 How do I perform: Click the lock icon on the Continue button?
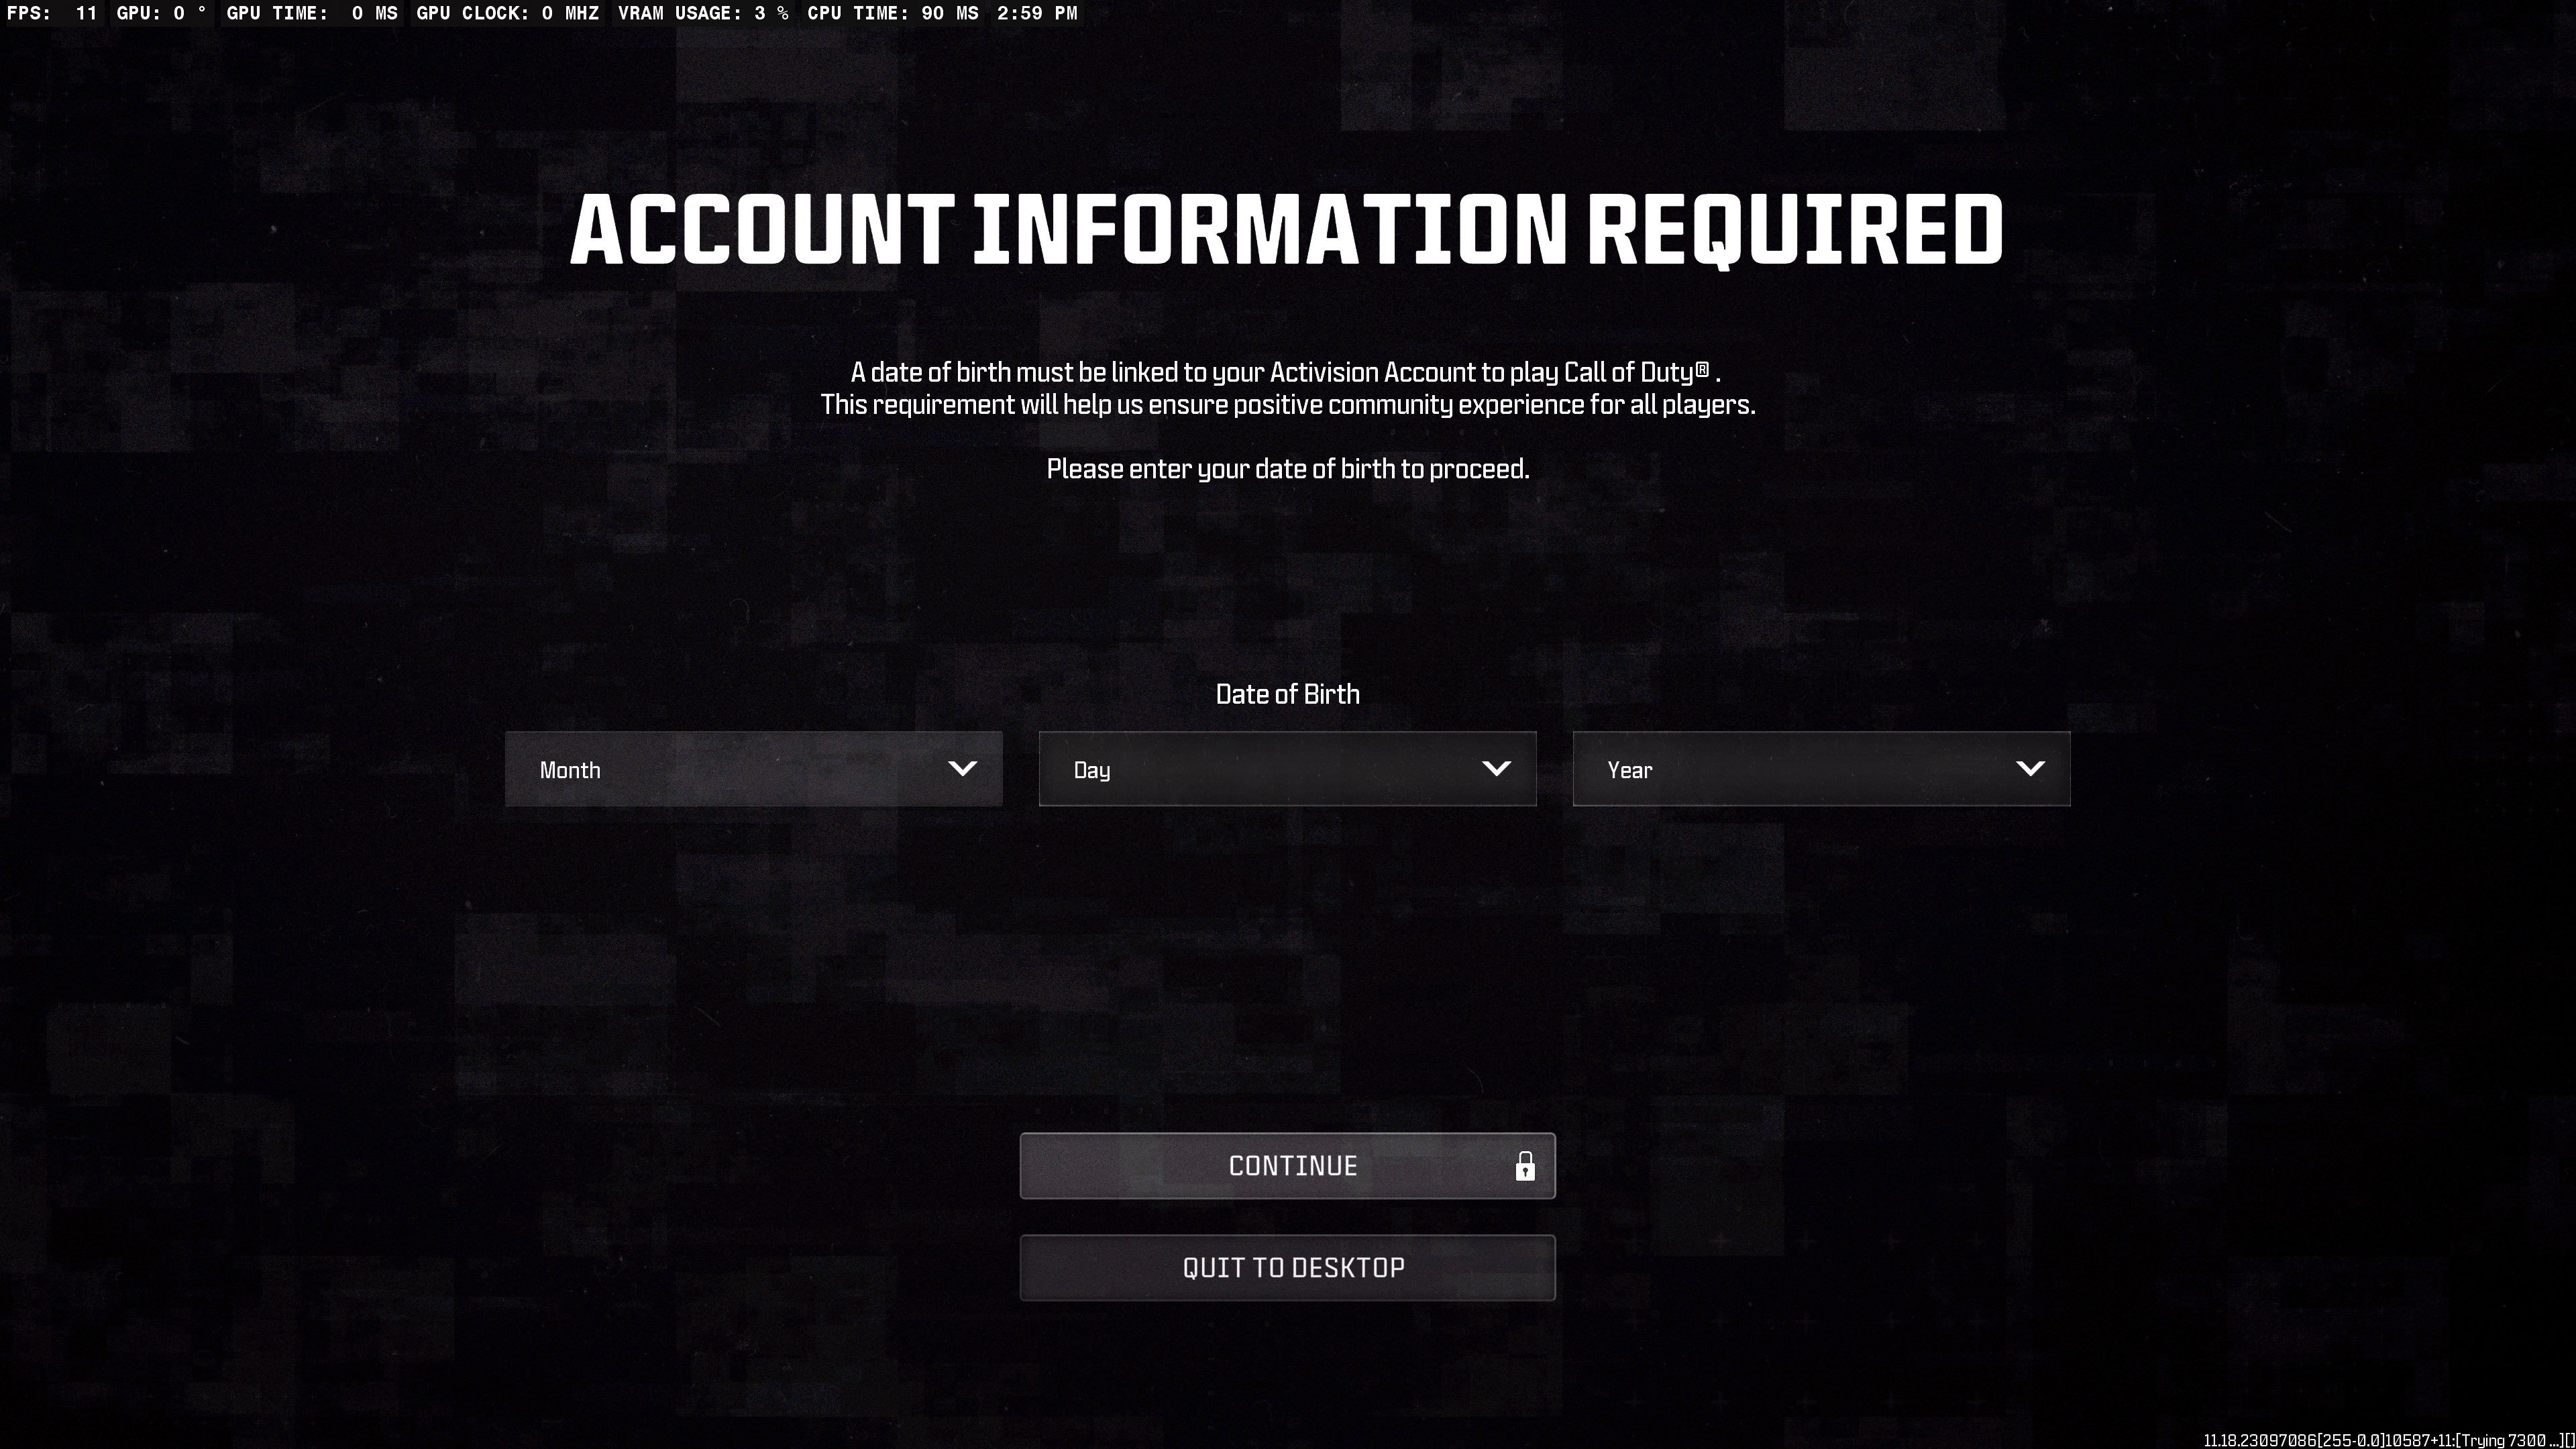pos(1525,1166)
